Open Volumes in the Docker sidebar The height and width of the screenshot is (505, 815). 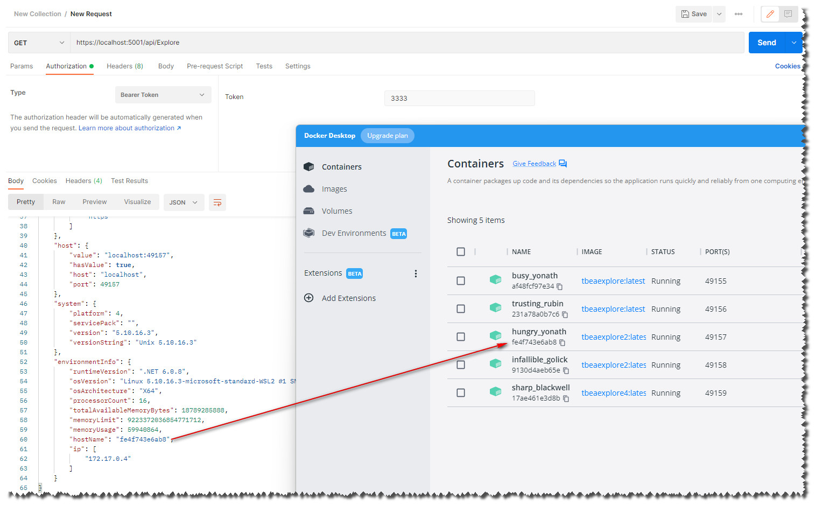pos(337,211)
